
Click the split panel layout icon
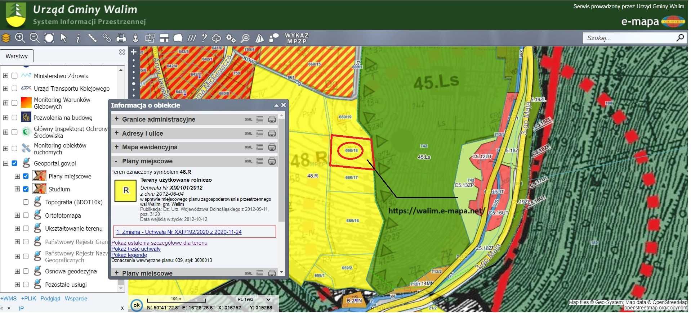tap(164, 38)
